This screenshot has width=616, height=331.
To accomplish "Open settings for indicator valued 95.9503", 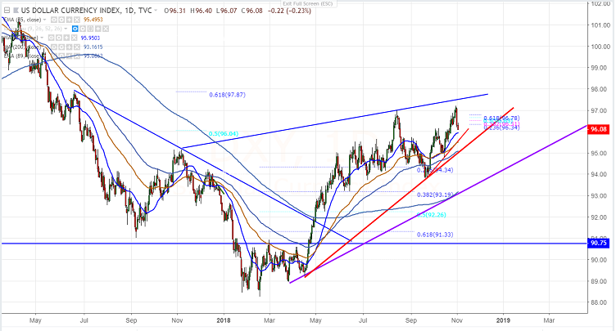I will 58,38.
